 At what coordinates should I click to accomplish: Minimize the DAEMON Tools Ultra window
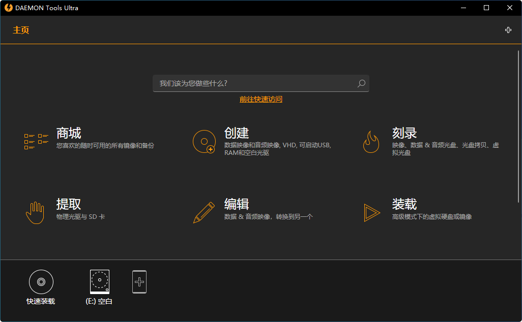coord(463,8)
